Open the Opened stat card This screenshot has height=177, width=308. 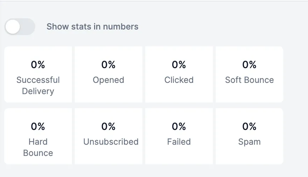(109, 74)
